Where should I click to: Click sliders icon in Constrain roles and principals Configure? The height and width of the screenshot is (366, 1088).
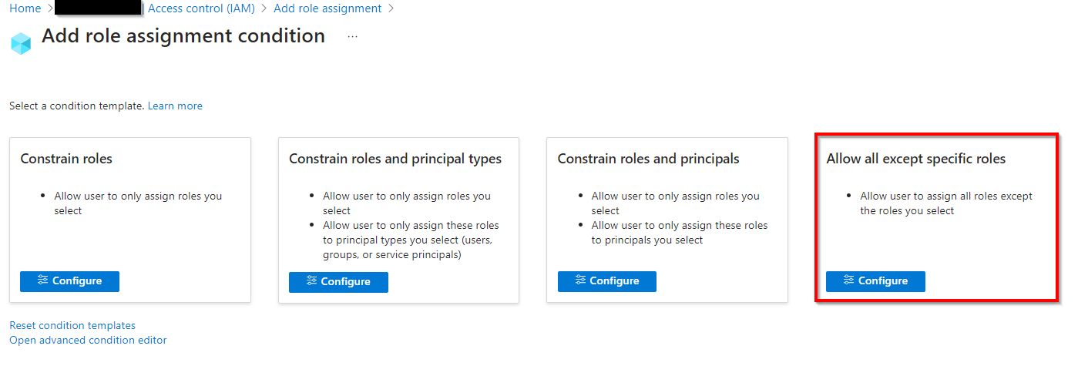pyautogui.click(x=579, y=280)
